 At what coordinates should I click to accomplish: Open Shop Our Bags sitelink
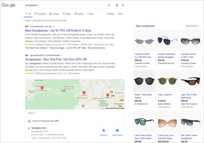coord(57,48)
